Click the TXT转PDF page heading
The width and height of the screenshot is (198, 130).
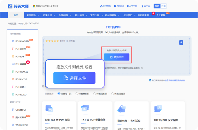pyautogui.click(x=113, y=27)
